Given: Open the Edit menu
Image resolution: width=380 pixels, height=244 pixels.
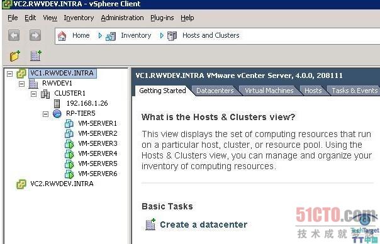Looking at the screenshot, I should click(30, 18).
